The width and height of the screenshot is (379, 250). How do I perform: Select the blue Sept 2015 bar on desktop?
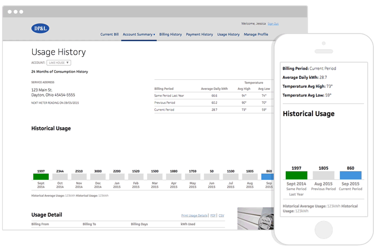pos(267,176)
